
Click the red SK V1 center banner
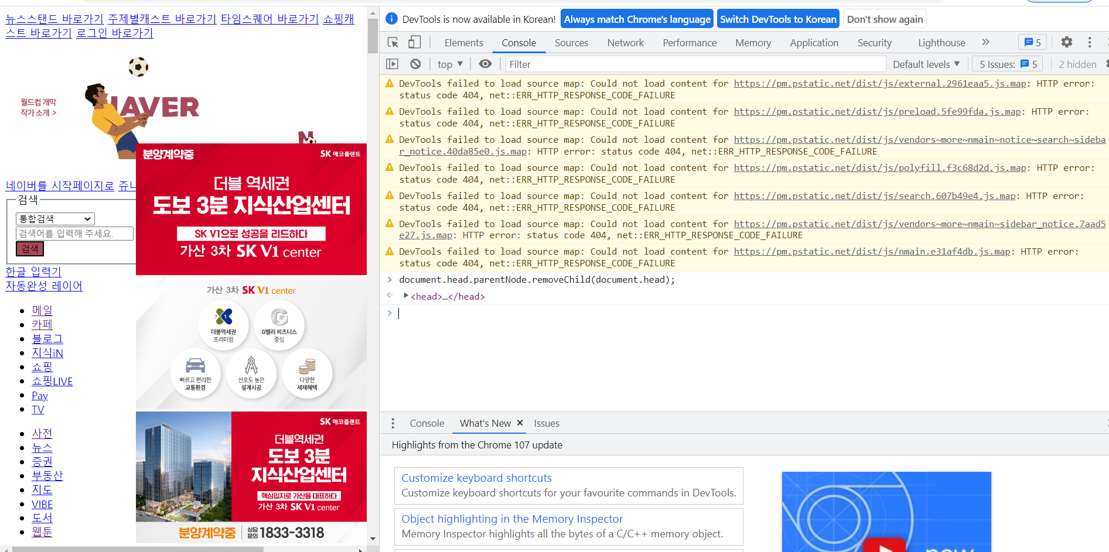tap(251, 209)
